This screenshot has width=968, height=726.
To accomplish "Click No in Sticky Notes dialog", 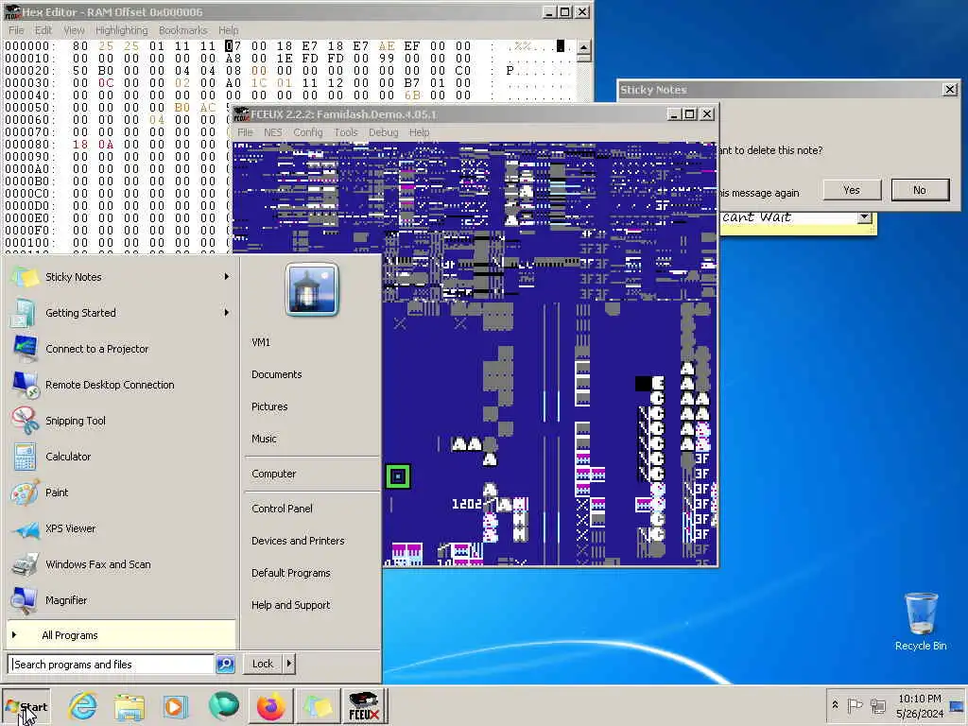I will pos(920,190).
